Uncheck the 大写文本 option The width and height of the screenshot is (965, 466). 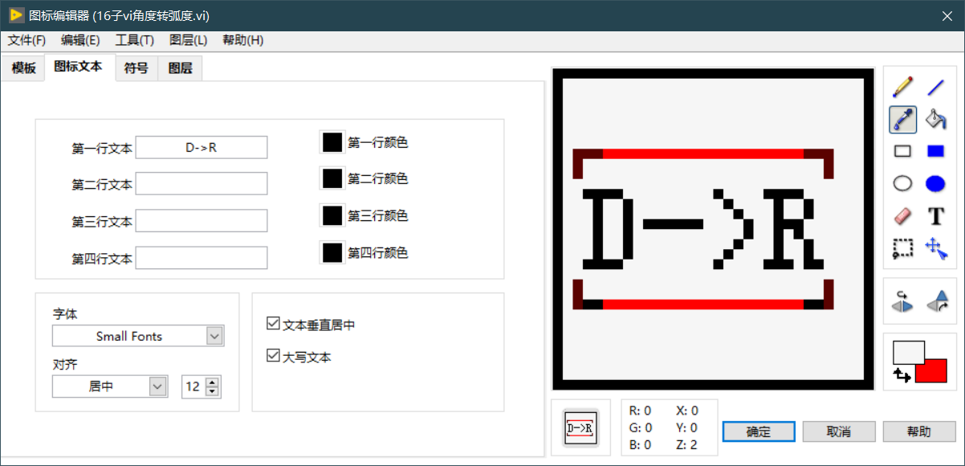pyautogui.click(x=273, y=356)
